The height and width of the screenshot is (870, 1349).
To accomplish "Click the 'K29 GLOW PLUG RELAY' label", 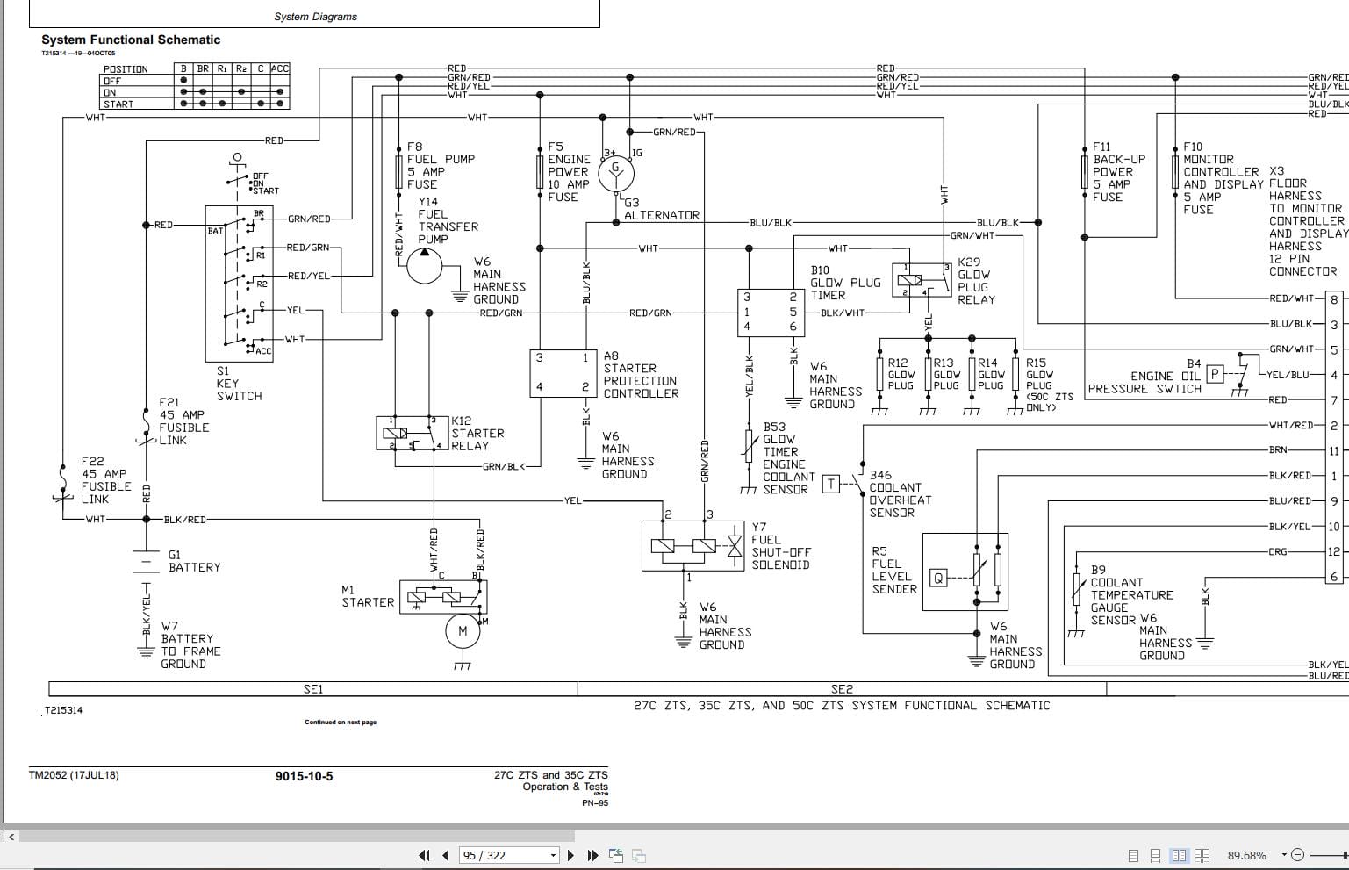I will click(x=977, y=281).
